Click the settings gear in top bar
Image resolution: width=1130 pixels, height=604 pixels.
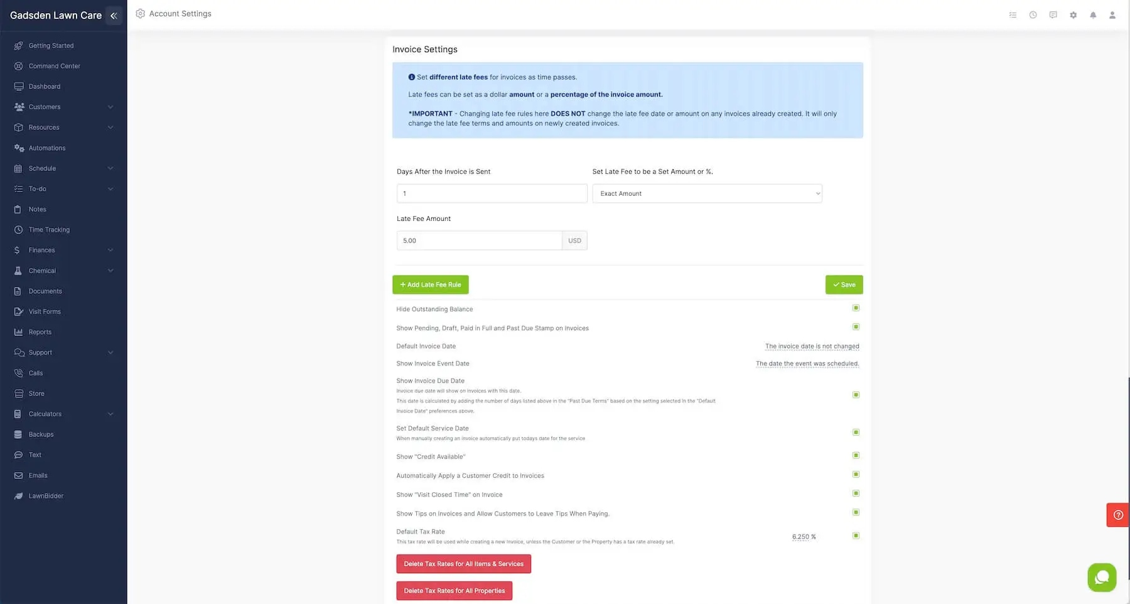(1073, 15)
